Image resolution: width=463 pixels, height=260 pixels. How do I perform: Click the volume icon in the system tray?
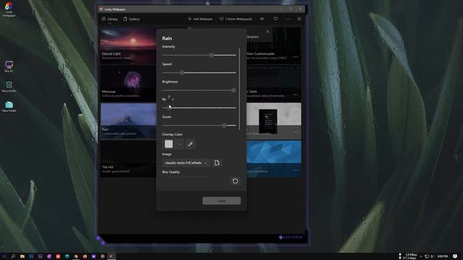tap(433, 256)
